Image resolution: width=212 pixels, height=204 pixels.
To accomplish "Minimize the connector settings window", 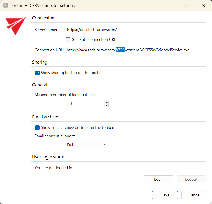I will 170,5.
